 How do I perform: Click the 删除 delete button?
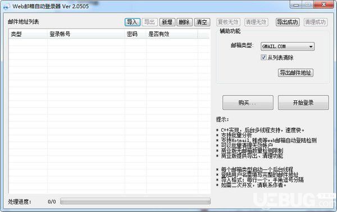184,22
